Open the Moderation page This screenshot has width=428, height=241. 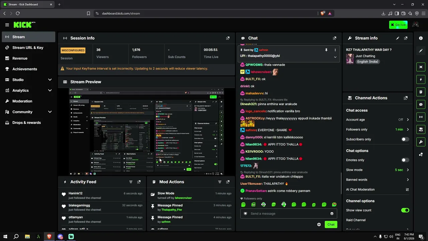(28, 101)
